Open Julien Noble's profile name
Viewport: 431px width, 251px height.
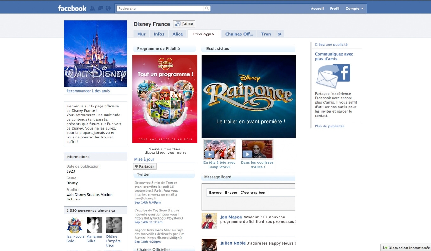tap(233, 243)
